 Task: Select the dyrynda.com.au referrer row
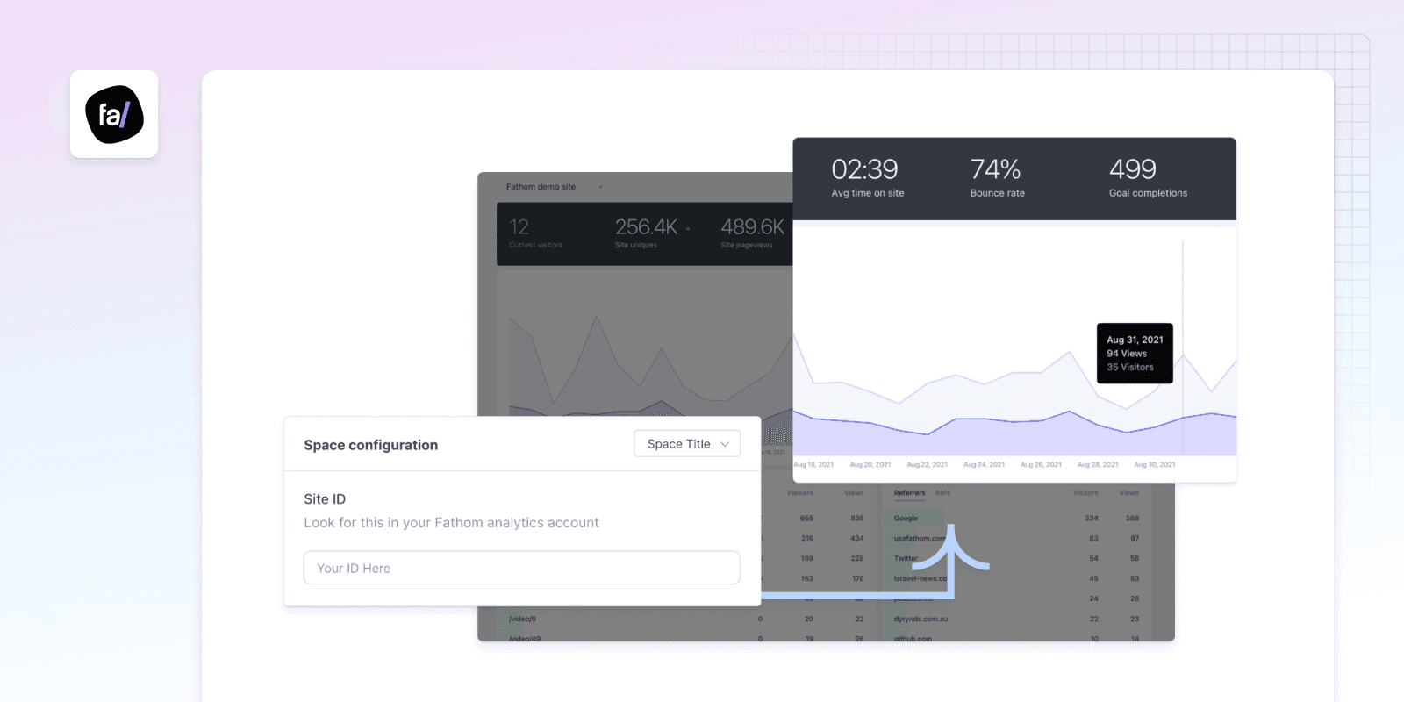click(1016, 620)
